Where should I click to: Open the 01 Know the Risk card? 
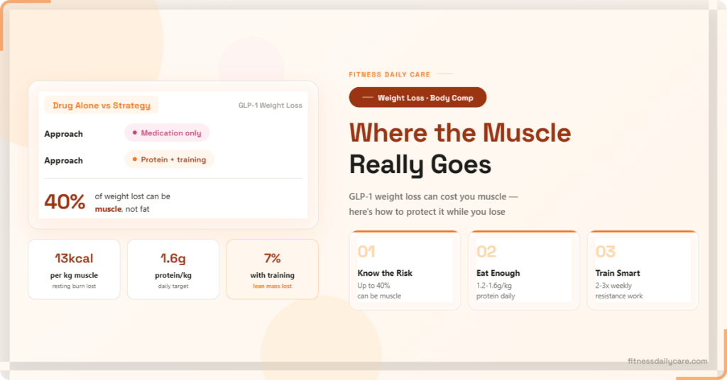(405, 270)
